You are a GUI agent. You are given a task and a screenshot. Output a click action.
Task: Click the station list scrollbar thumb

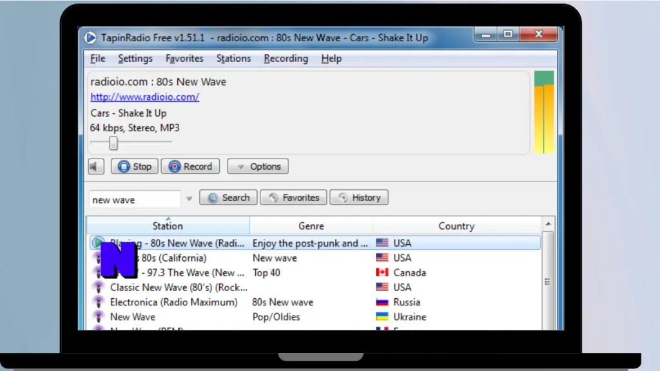[x=548, y=282]
